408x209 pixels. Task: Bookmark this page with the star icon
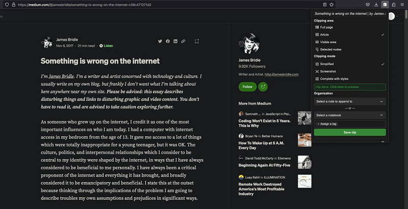[x=331, y=4]
